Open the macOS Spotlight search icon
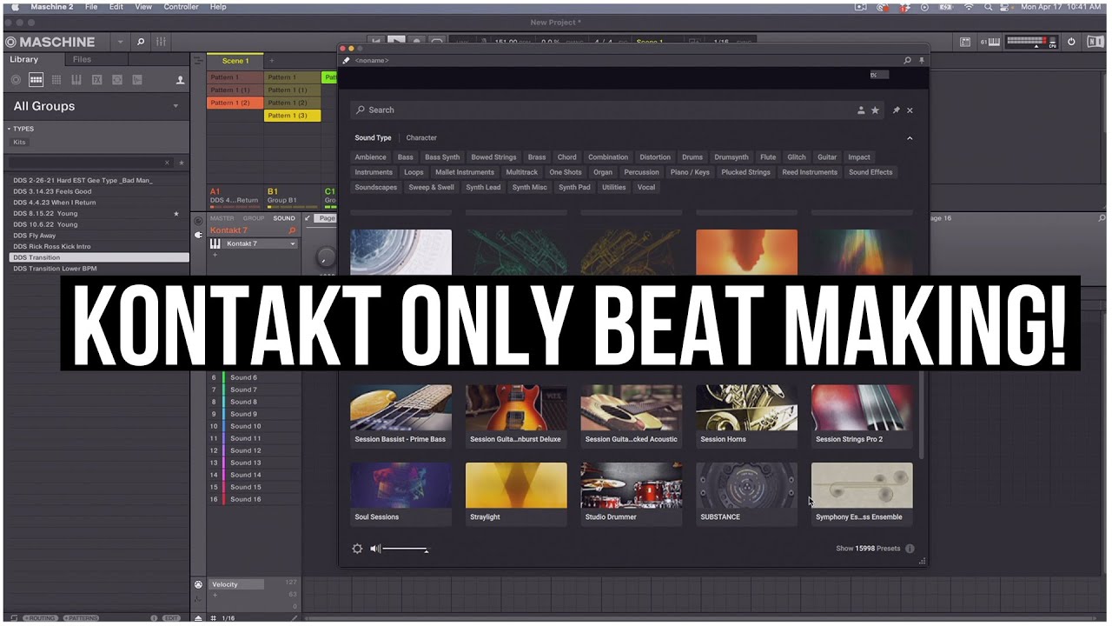The image size is (1112, 626). pyautogui.click(x=988, y=7)
